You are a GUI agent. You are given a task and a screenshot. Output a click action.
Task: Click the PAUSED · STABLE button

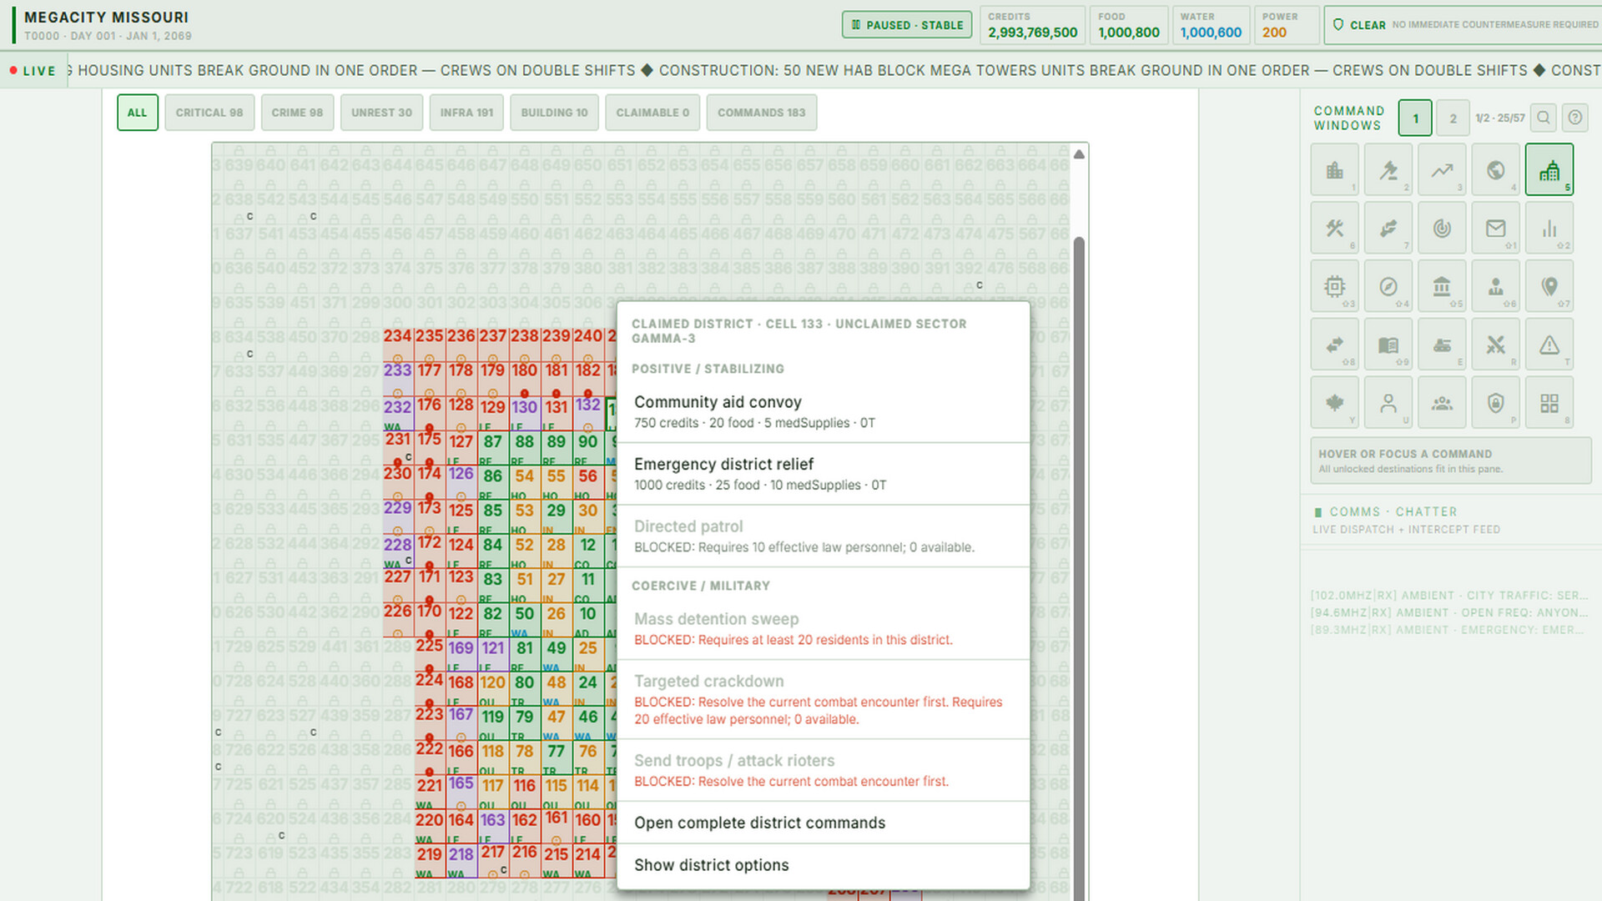click(907, 25)
